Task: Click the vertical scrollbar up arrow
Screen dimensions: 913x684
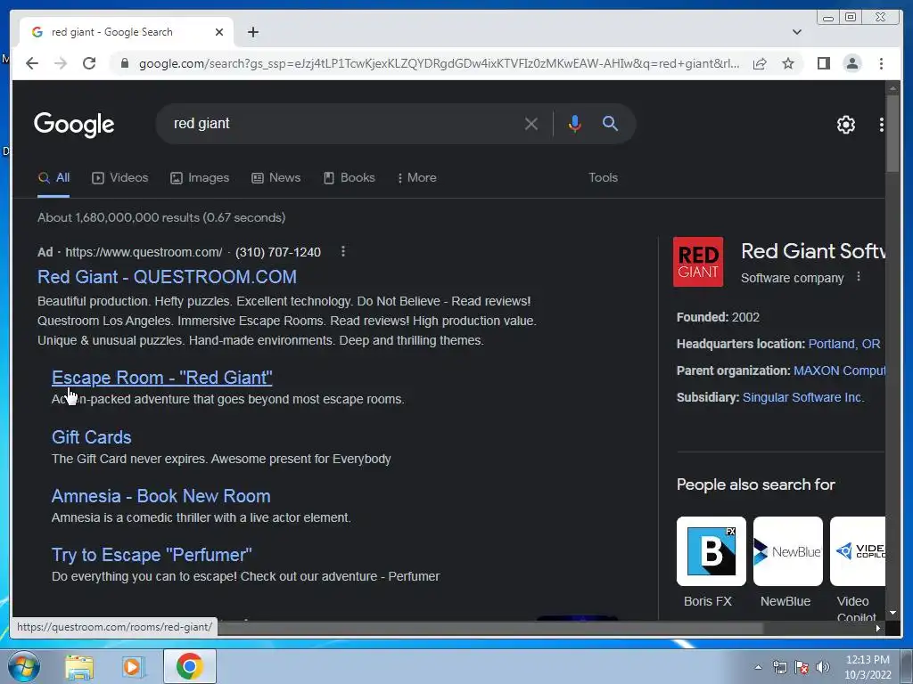Action: click(x=892, y=88)
